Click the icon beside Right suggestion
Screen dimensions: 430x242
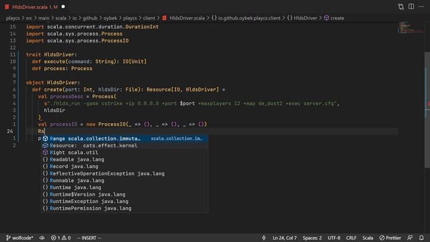pyautogui.click(x=45, y=153)
